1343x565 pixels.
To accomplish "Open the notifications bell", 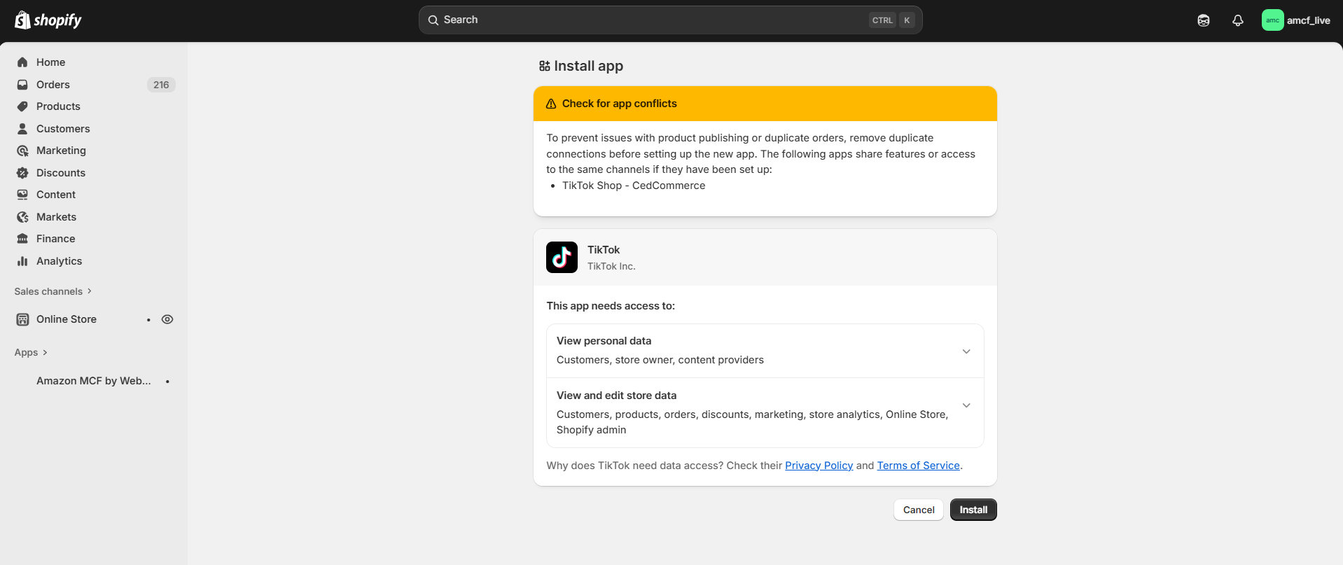I will point(1237,20).
